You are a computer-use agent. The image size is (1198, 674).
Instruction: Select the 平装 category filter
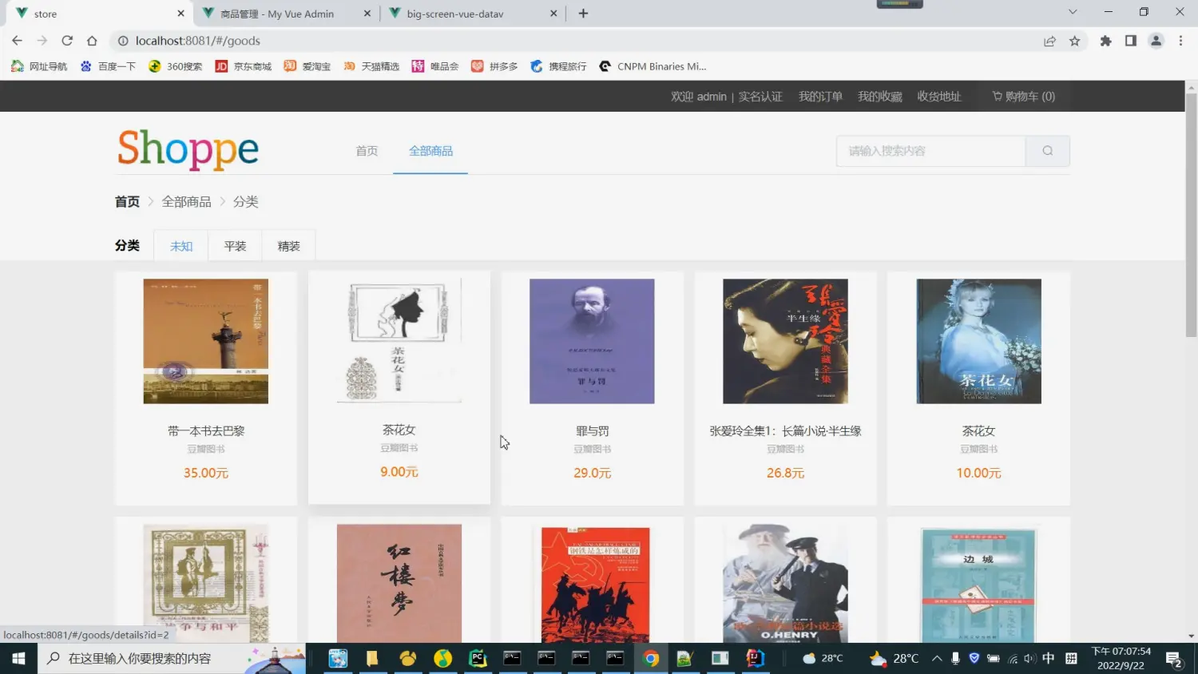(235, 246)
